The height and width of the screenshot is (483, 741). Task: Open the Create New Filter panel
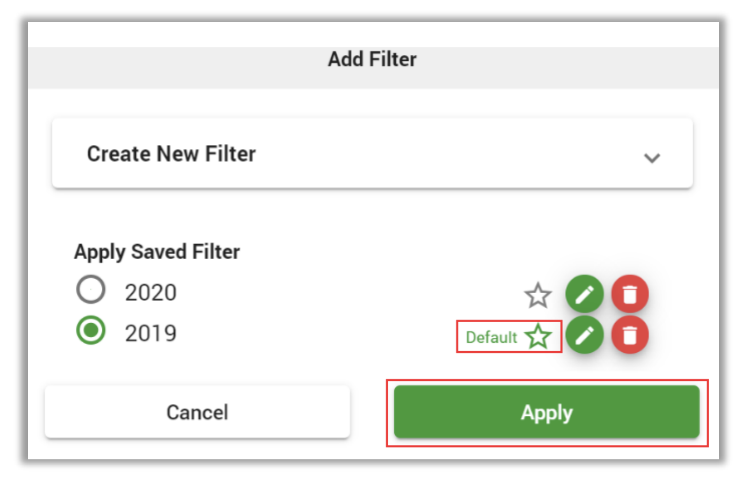[x=372, y=153]
